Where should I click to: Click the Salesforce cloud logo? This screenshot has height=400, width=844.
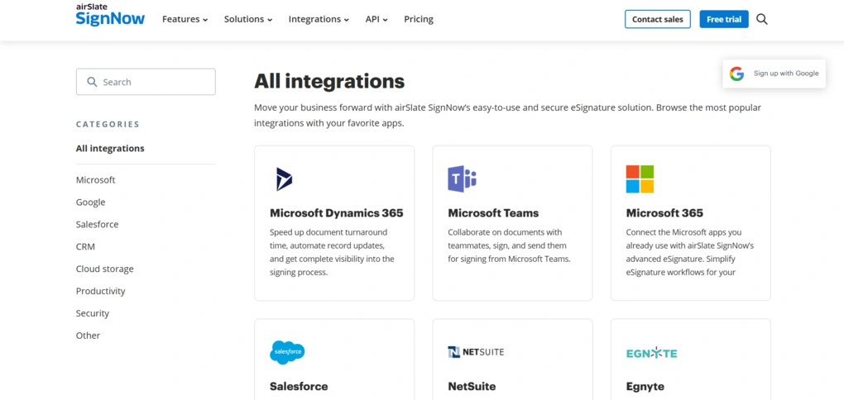point(287,353)
